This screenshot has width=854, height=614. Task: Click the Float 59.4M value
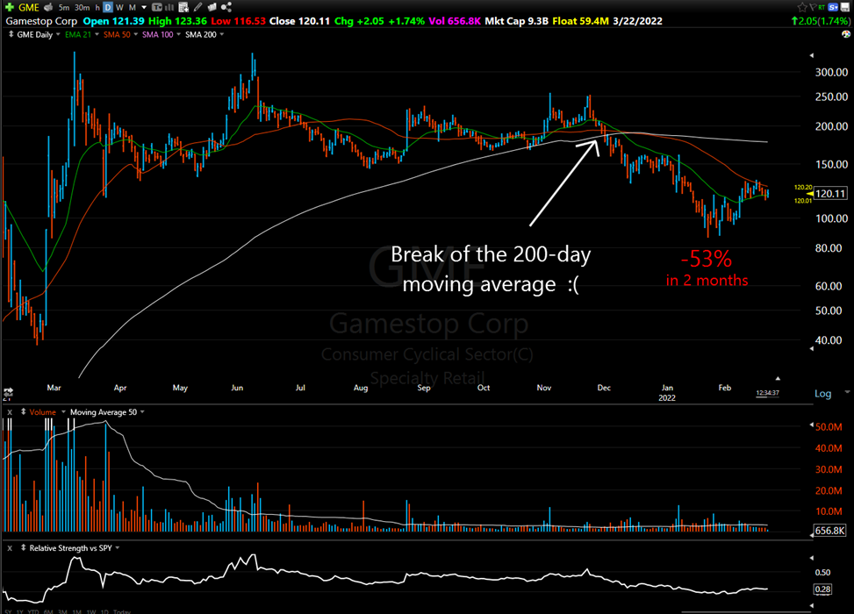tap(580, 21)
